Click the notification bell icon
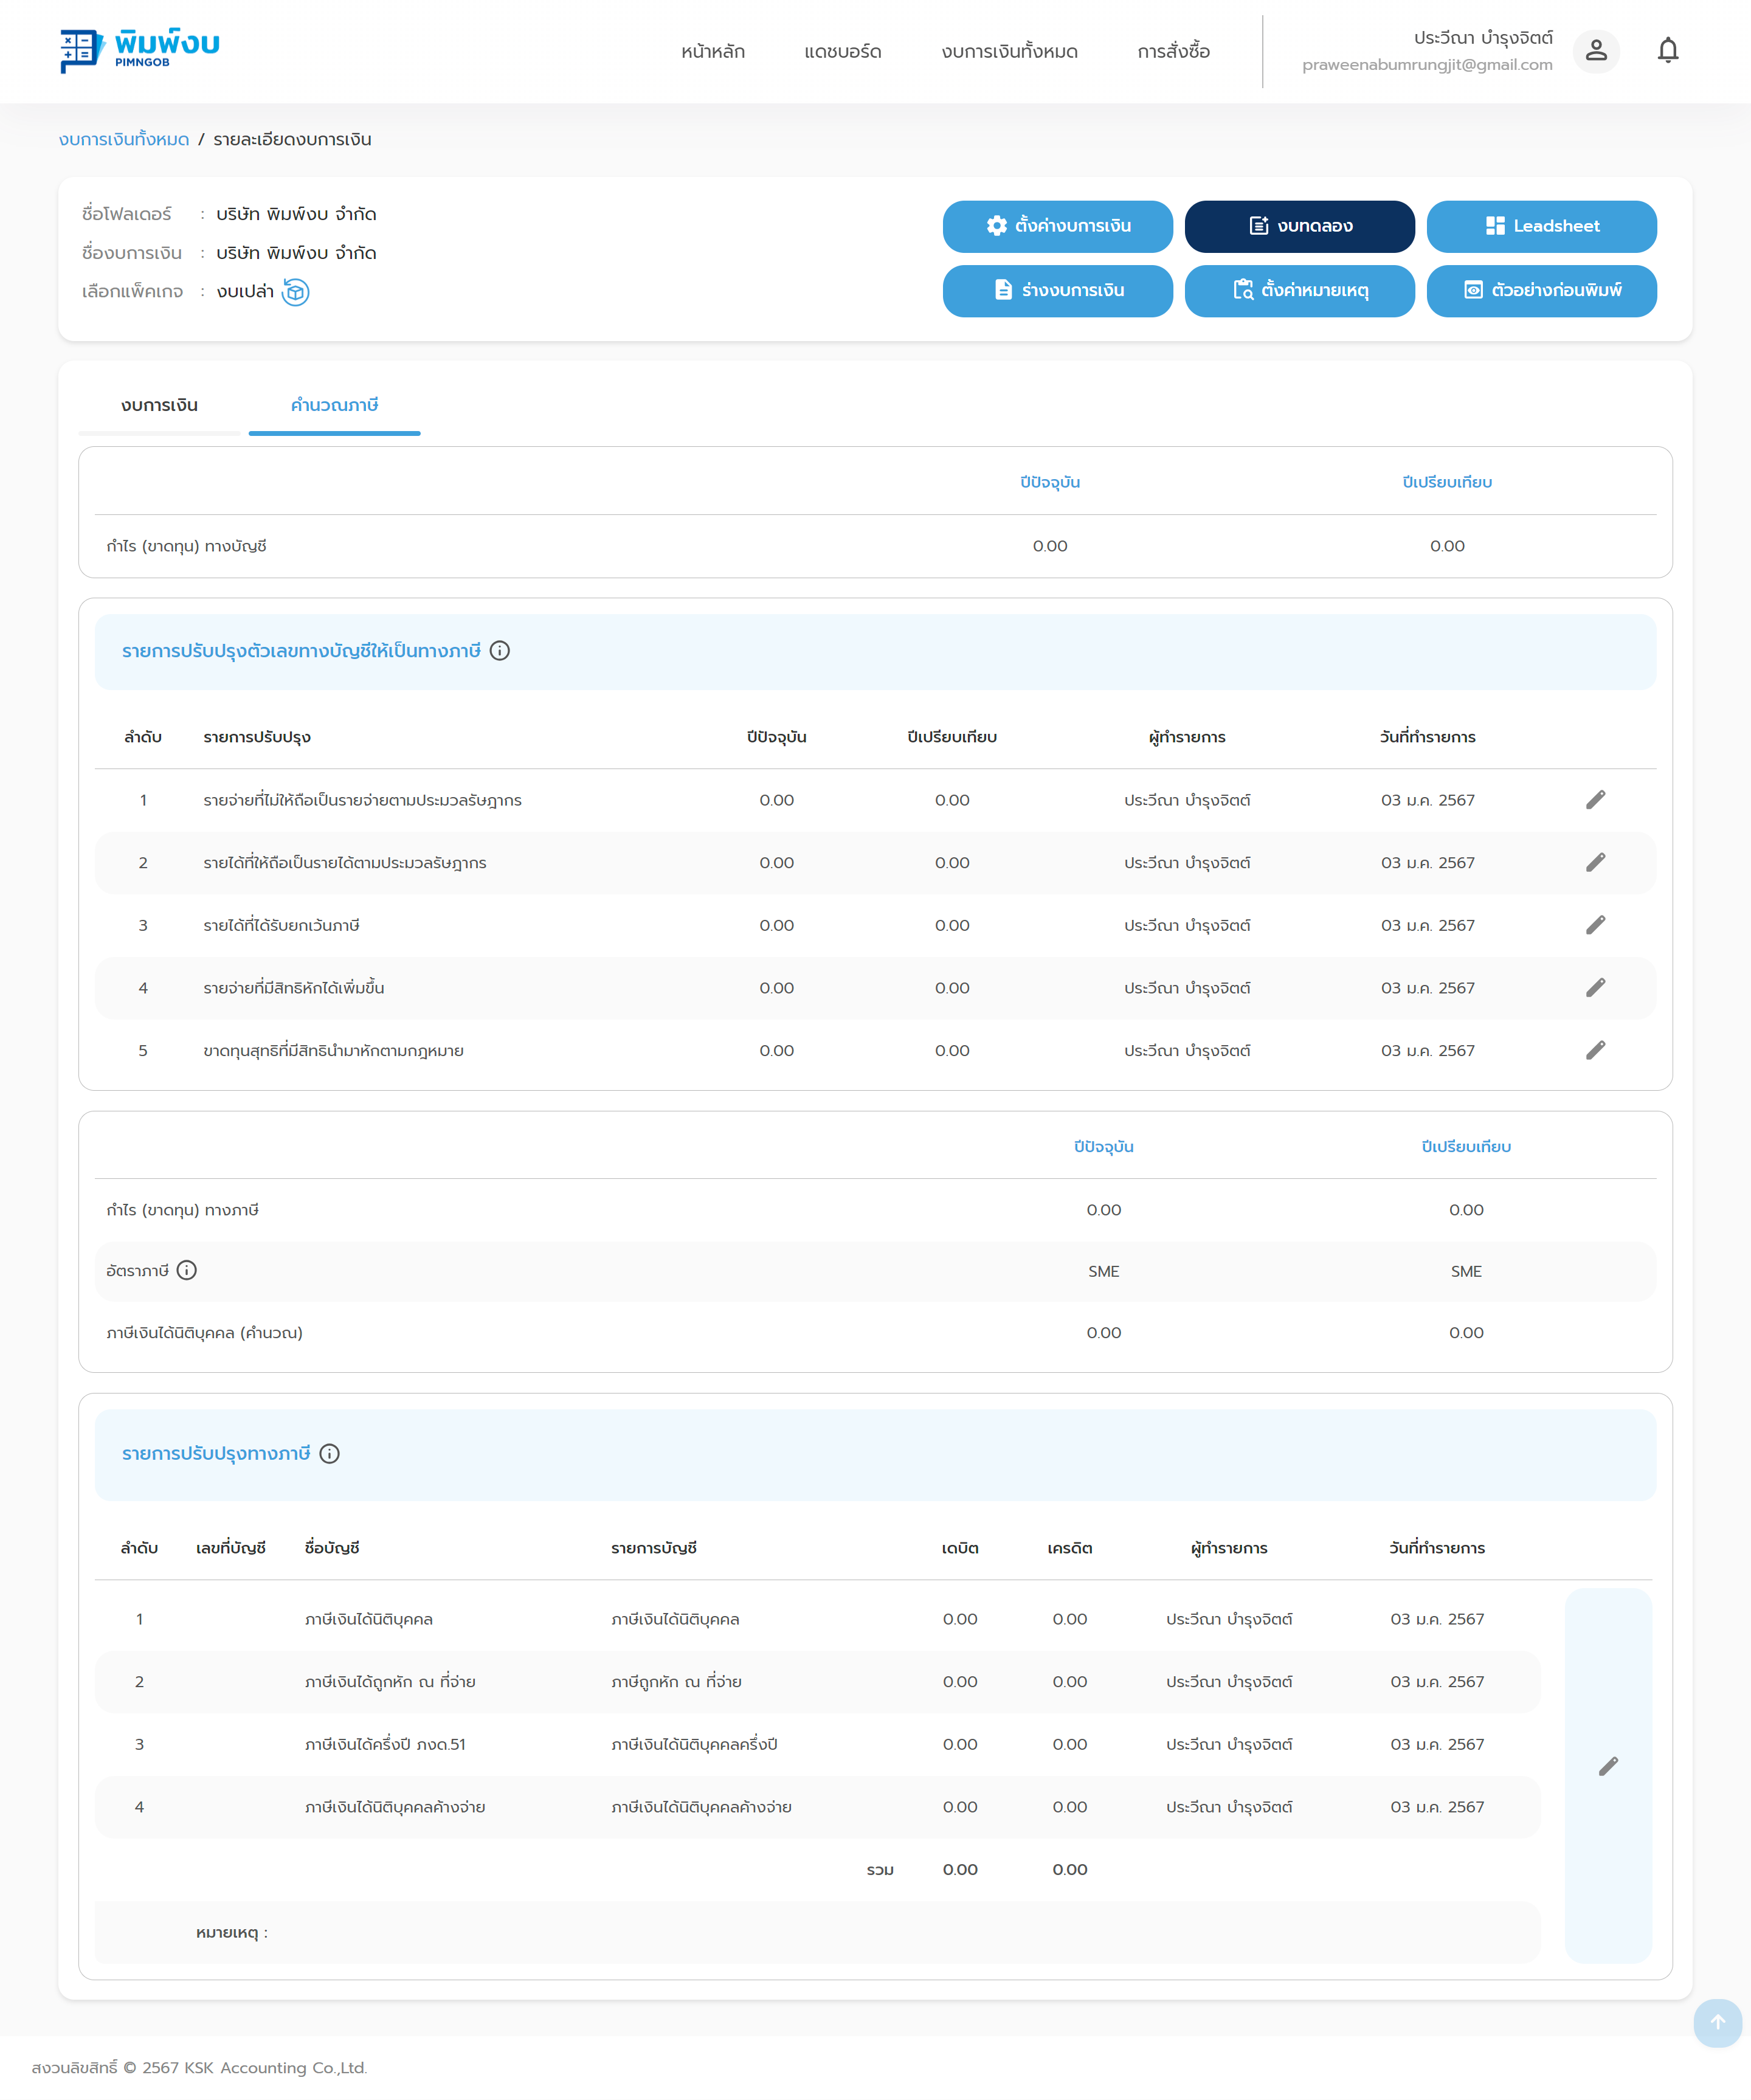 coord(1667,50)
